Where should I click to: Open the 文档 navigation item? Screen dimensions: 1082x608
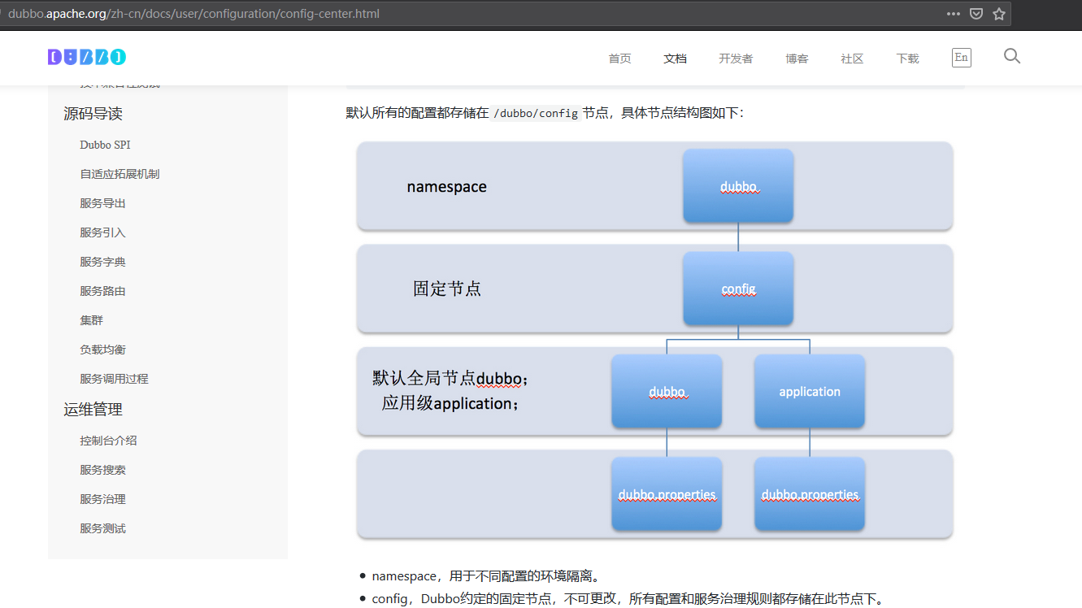tap(675, 58)
